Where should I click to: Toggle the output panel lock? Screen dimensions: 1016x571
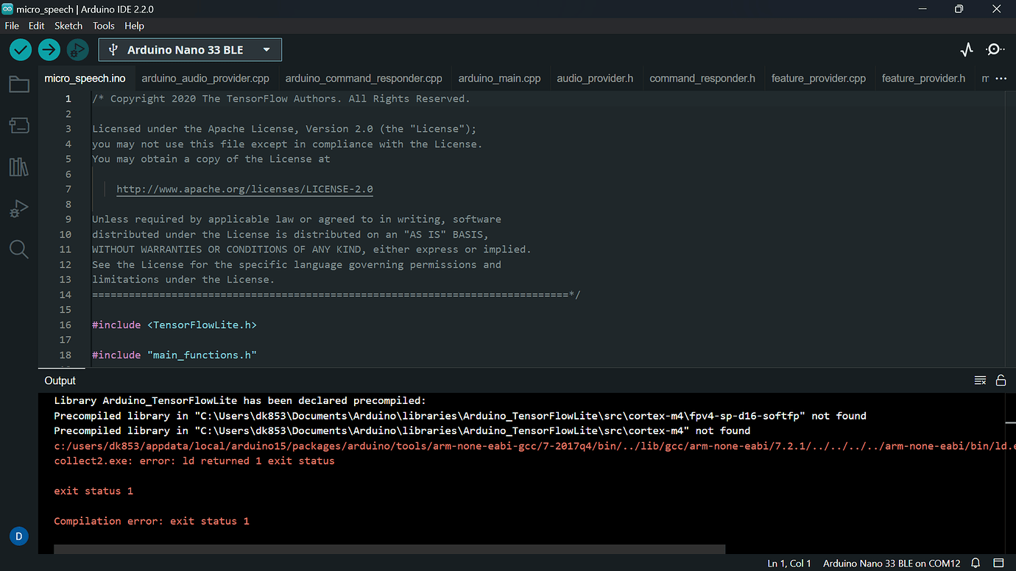coord(1001,380)
